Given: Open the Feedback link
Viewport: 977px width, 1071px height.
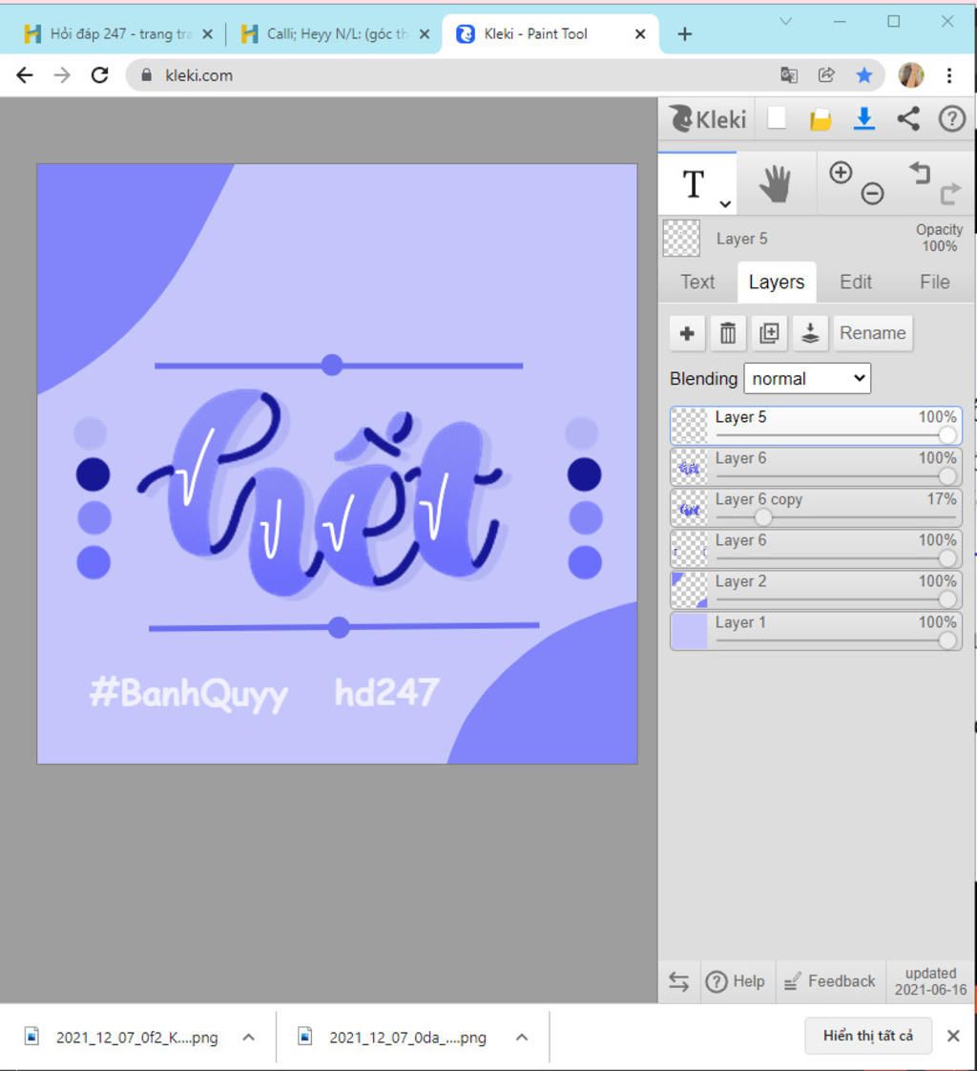Looking at the screenshot, I should (829, 981).
